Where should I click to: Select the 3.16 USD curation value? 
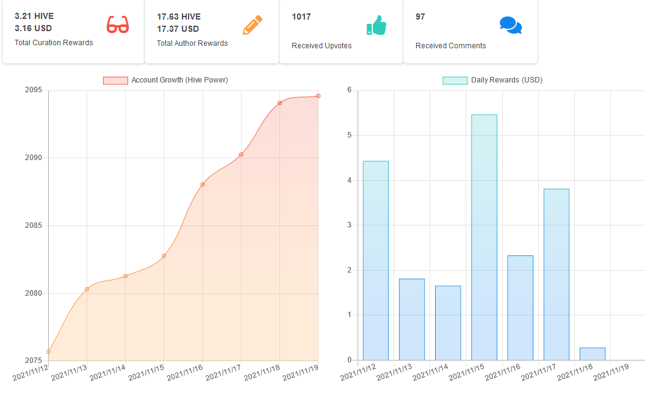tap(34, 28)
